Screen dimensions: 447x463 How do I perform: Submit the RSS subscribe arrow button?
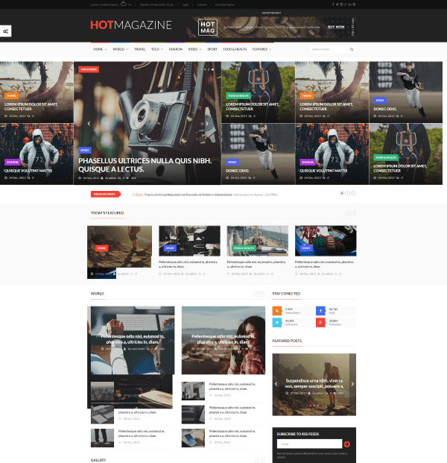coord(347,444)
